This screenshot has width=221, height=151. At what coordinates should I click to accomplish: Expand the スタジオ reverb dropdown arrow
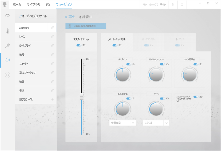(x=167, y=123)
